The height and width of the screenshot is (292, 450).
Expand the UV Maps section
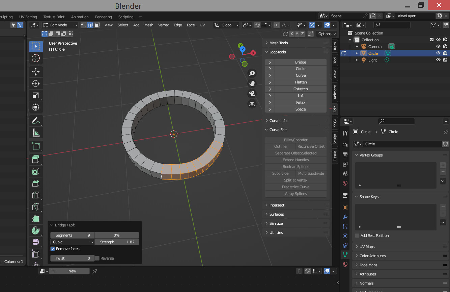coord(367,247)
